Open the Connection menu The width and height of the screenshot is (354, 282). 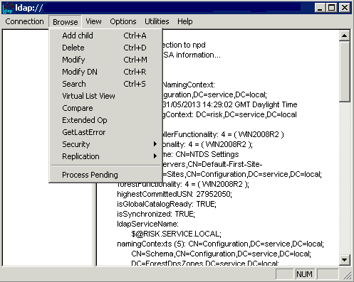click(x=24, y=21)
